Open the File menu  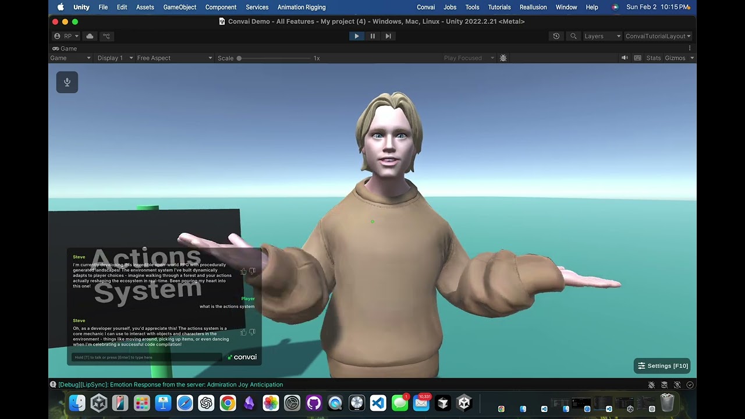coord(103,7)
